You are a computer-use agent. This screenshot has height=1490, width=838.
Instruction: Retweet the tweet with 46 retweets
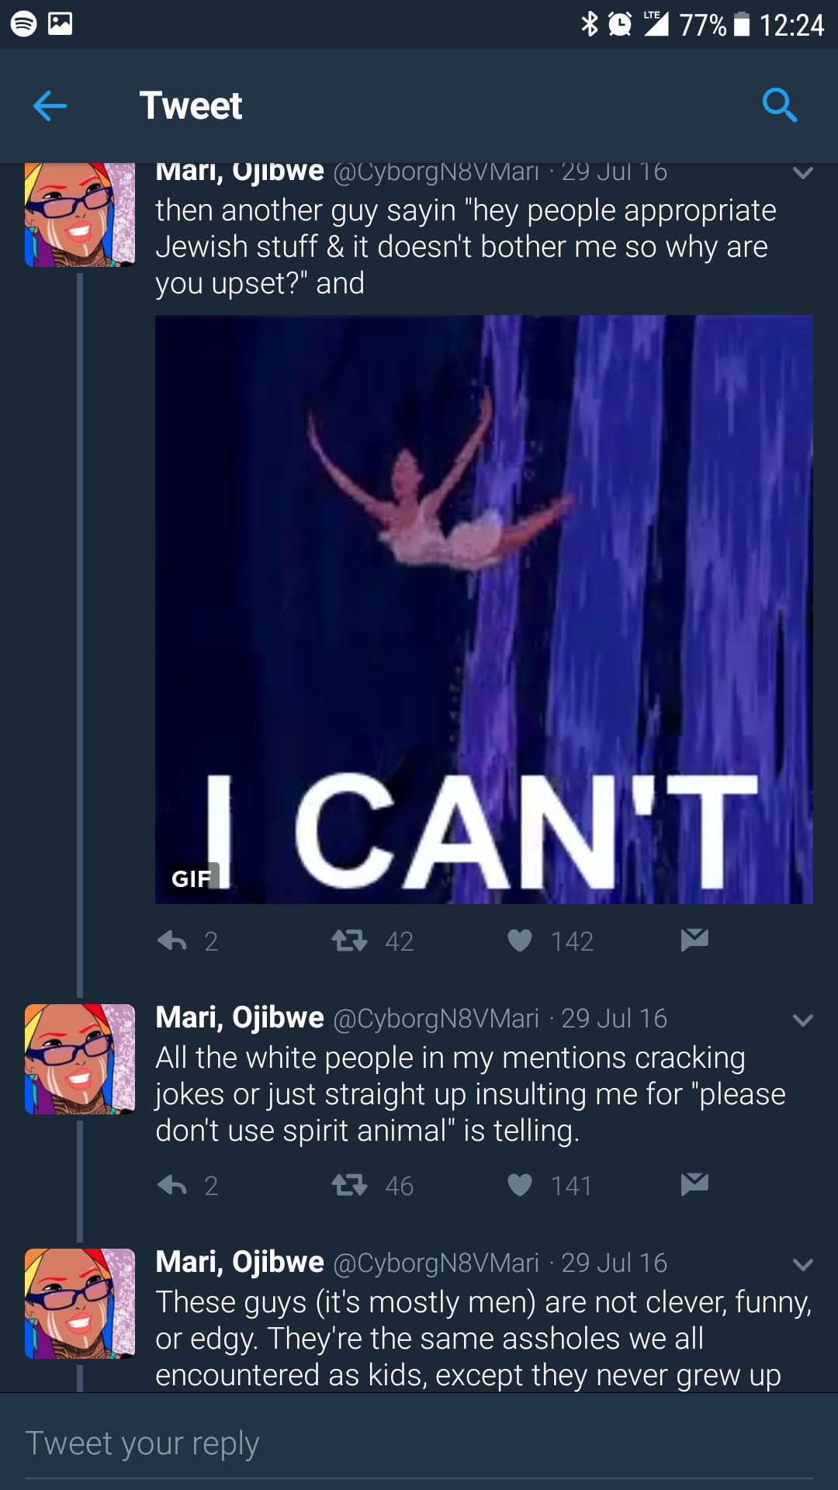pos(349,1185)
